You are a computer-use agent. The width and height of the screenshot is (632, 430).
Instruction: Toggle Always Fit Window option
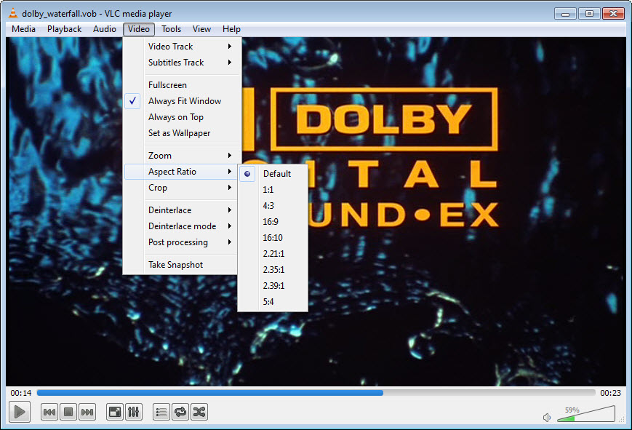pyautogui.click(x=183, y=101)
